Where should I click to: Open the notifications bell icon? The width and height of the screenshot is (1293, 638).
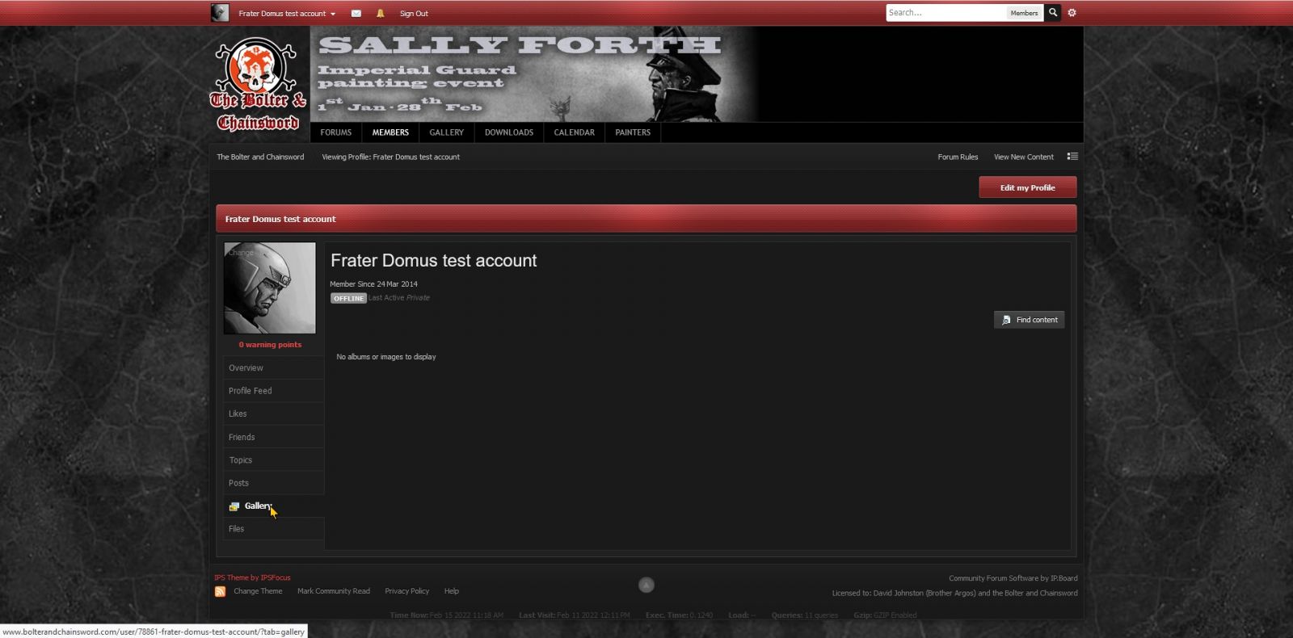tap(380, 14)
